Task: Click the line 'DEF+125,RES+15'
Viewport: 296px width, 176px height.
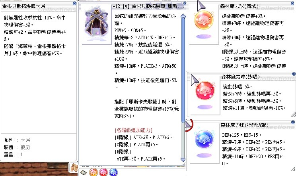Action: pyautogui.click(x=242, y=135)
